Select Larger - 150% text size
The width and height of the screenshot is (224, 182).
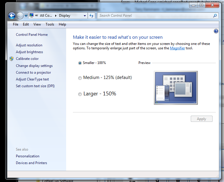pos(80,94)
